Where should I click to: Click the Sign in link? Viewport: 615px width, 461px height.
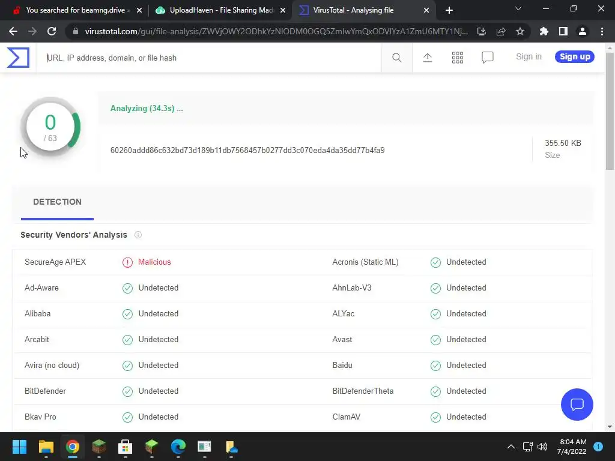pyautogui.click(x=529, y=57)
